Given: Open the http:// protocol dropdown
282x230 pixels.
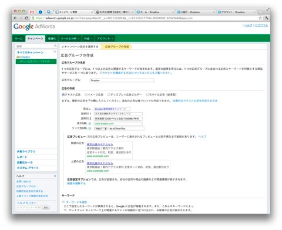Looking at the screenshot, I should (101, 128).
